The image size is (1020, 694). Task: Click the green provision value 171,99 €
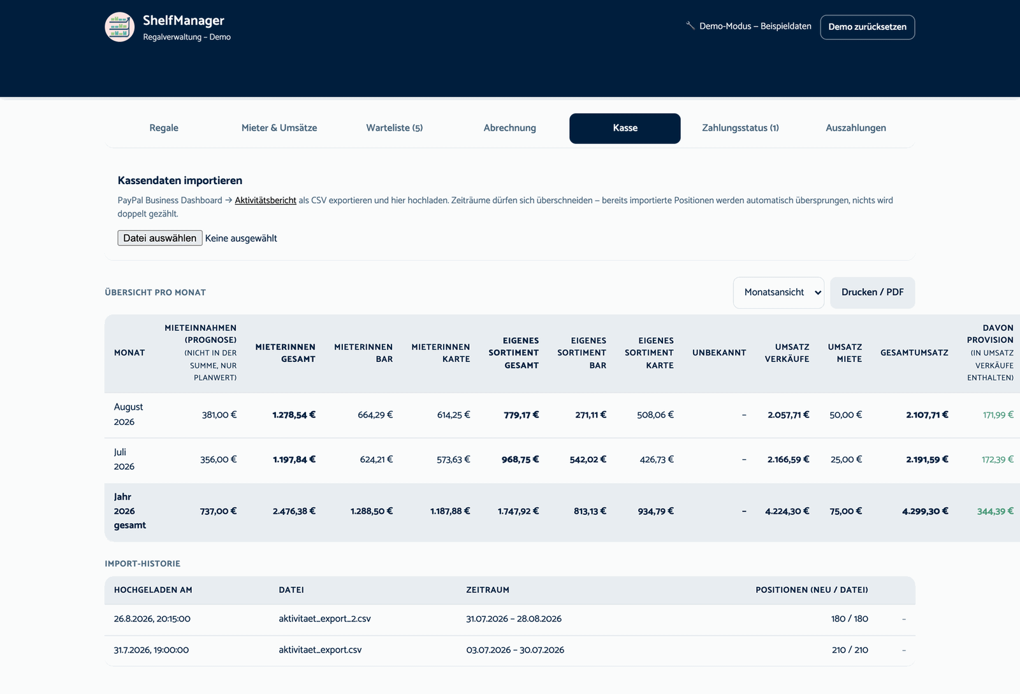coord(998,415)
